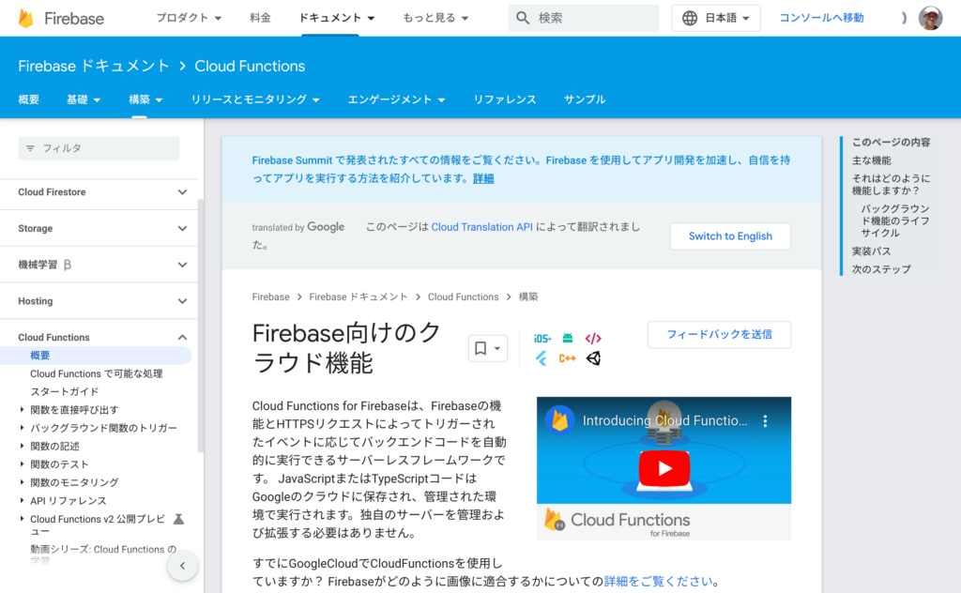Expand the 関数のテスト tree item
The width and height of the screenshot is (961, 593).
pyautogui.click(x=23, y=464)
